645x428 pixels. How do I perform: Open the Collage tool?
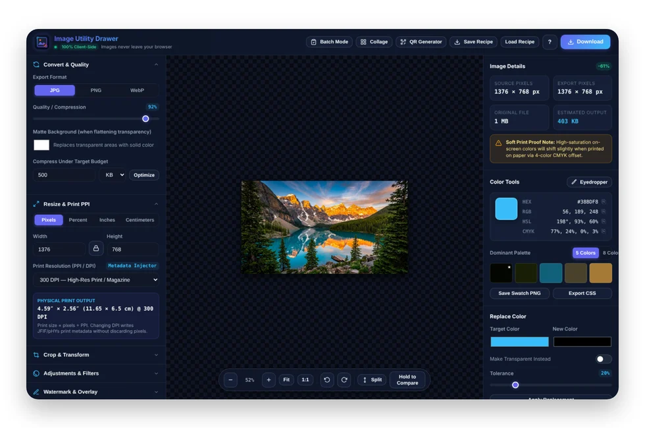(x=374, y=42)
